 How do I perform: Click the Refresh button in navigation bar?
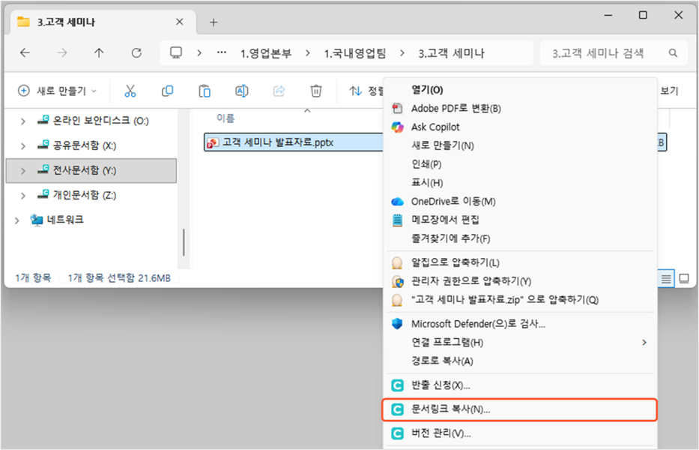click(x=136, y=53)
